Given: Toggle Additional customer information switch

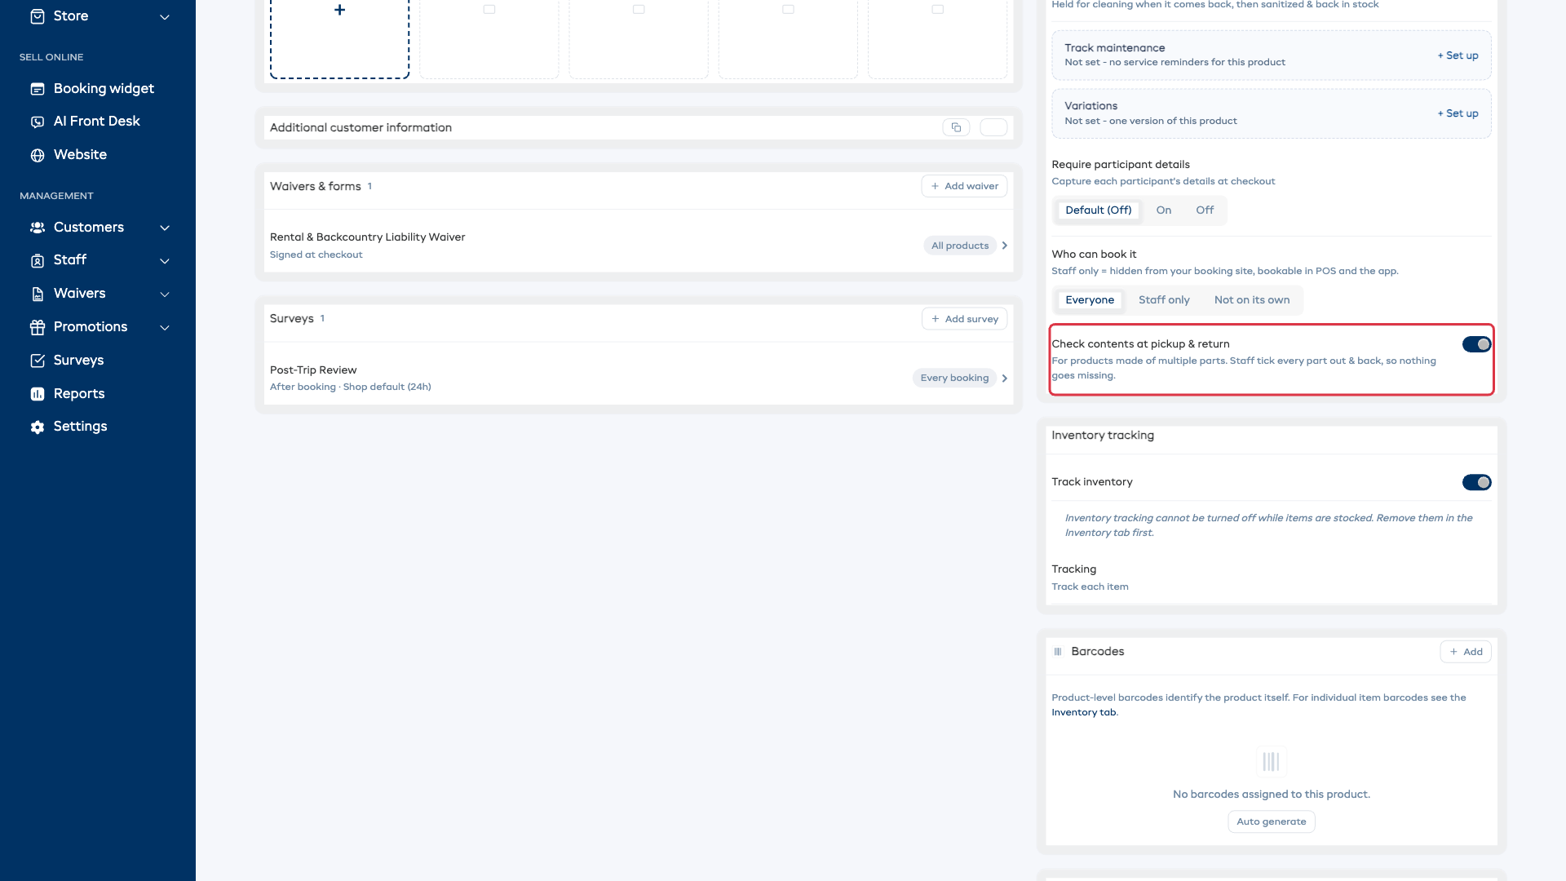Looking at the screenshot, I should coord(993,127).
